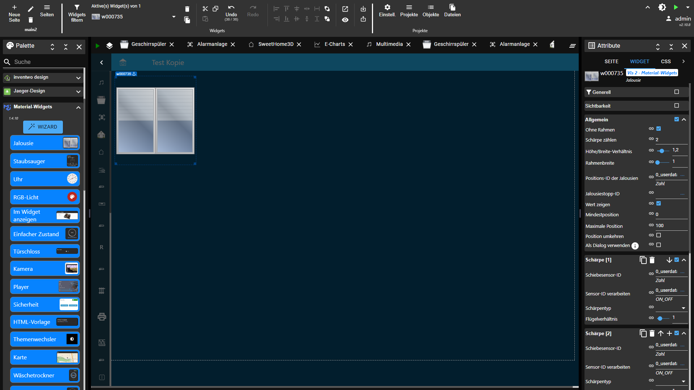Screen dimensions: 694x390
Task: Enable Position umkehren checkbox
Action: pos(659,235)
